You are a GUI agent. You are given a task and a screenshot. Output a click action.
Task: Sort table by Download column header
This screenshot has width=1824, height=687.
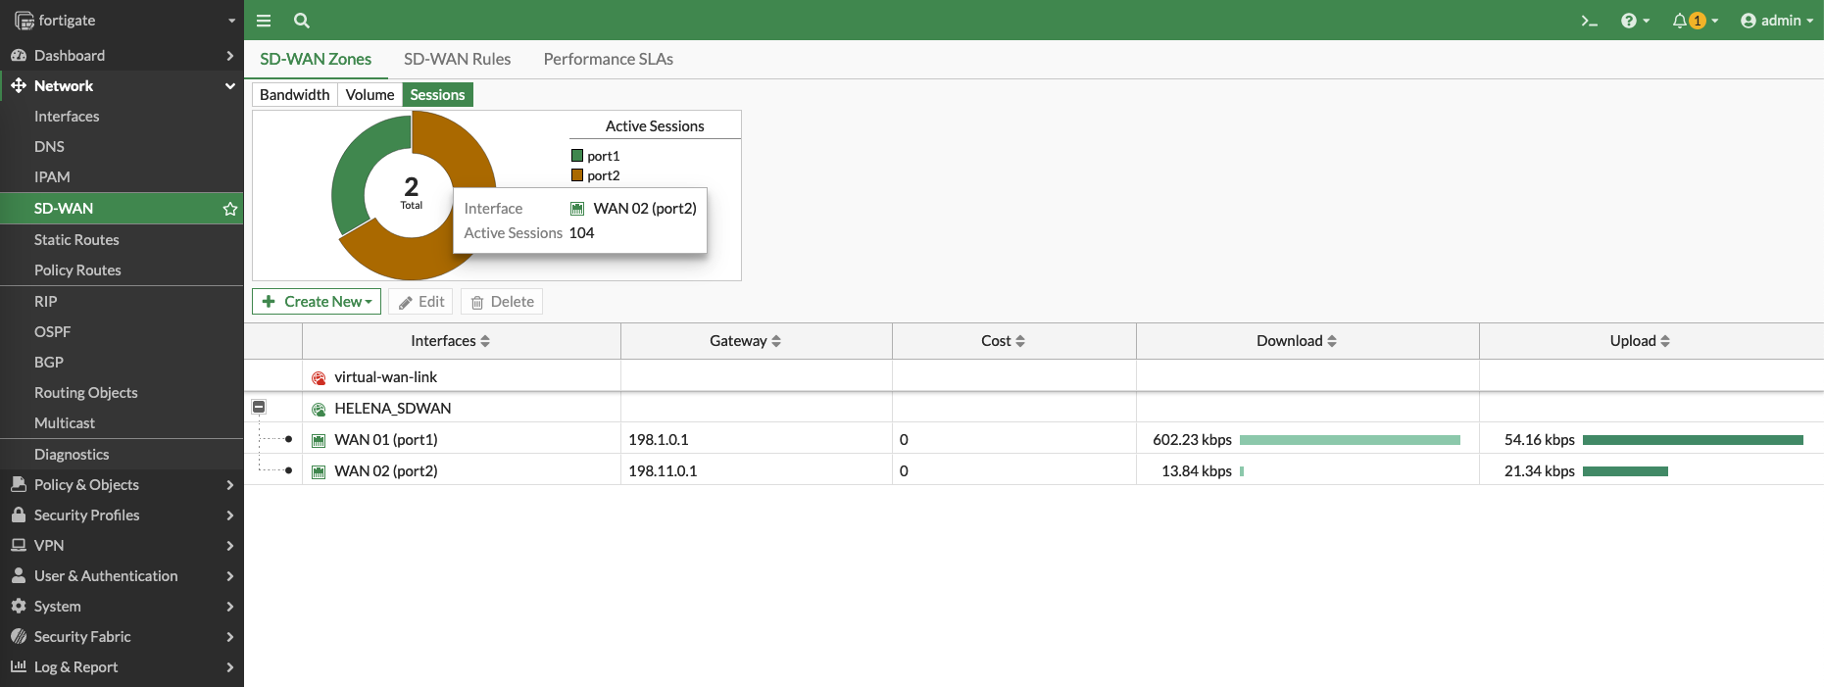pos(1296,341)
